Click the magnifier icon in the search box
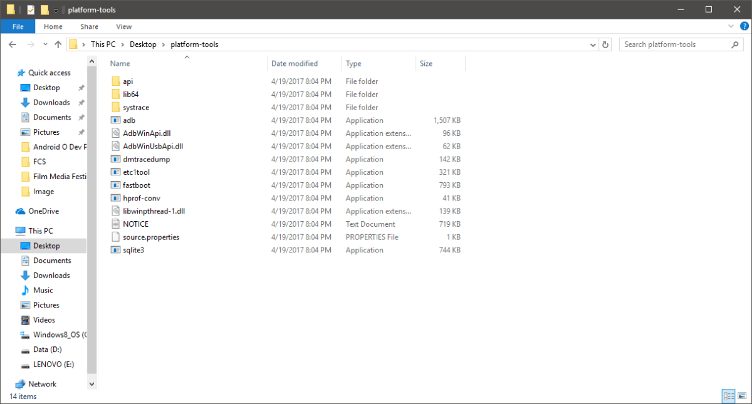The height and width of the screenshot is (404, 752). (x=736, y=44)
